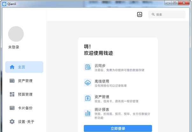Click the 立即登录 login button

point(118,129)
